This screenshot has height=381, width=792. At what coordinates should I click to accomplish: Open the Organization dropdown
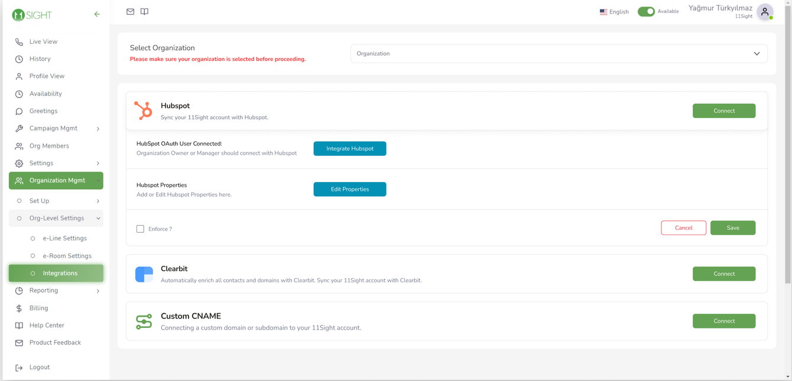(559, 54)
